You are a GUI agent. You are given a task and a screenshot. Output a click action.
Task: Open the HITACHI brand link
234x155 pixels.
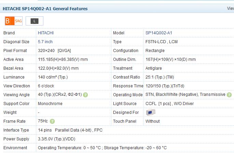click(46, 33)
